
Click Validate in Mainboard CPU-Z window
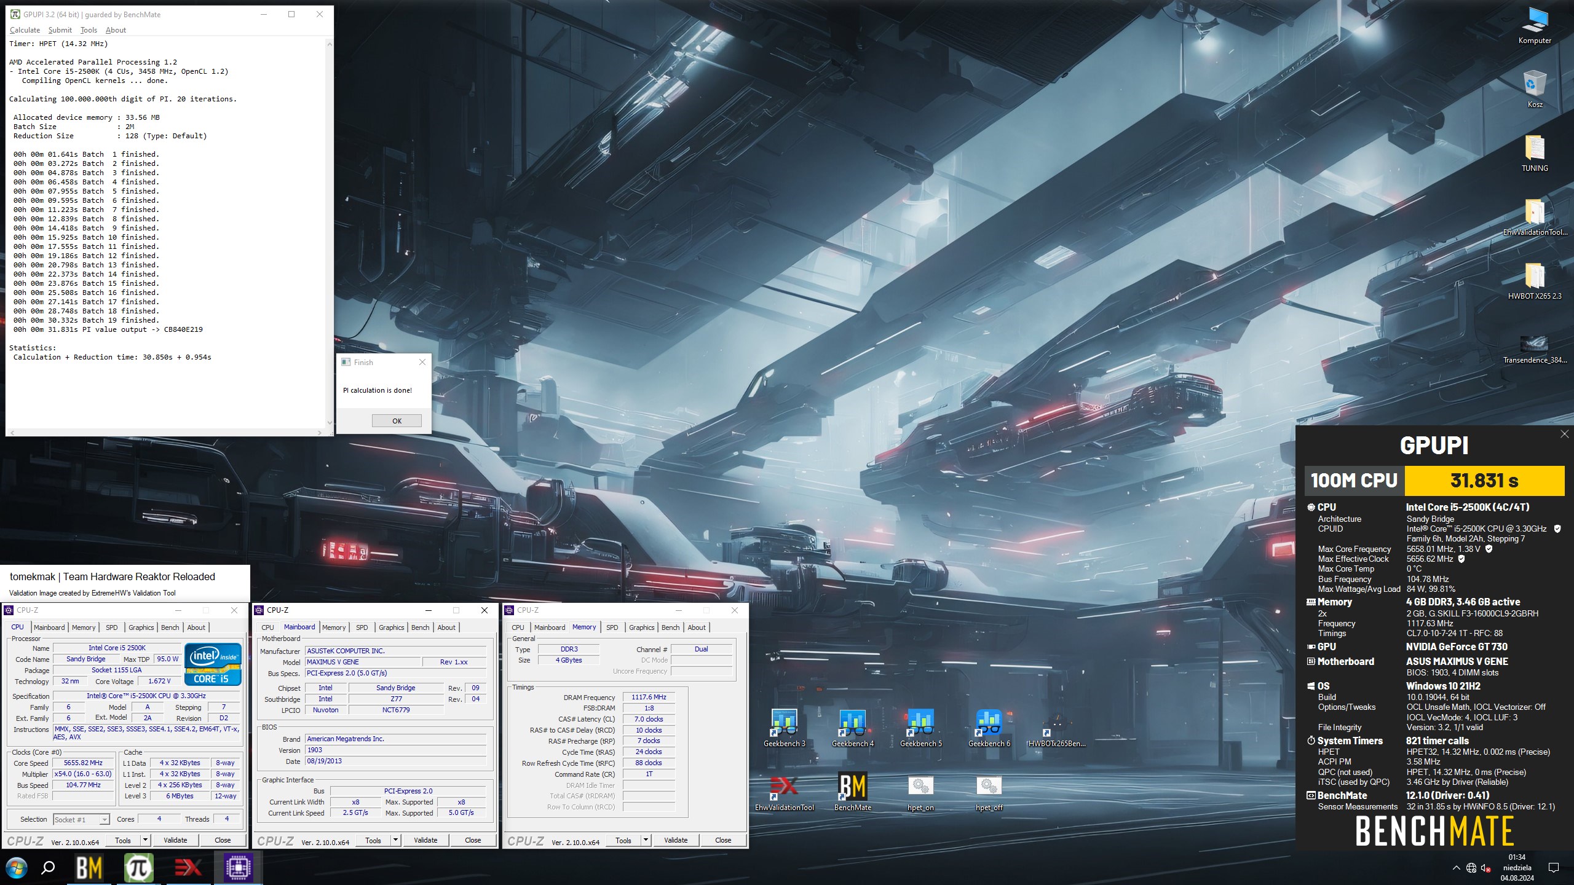coord(425,840)
